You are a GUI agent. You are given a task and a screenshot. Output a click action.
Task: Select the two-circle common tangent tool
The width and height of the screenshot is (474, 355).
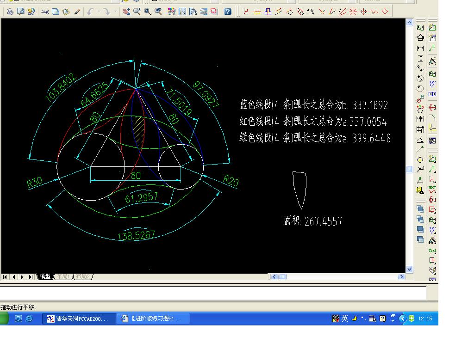[x=300, y=12]
